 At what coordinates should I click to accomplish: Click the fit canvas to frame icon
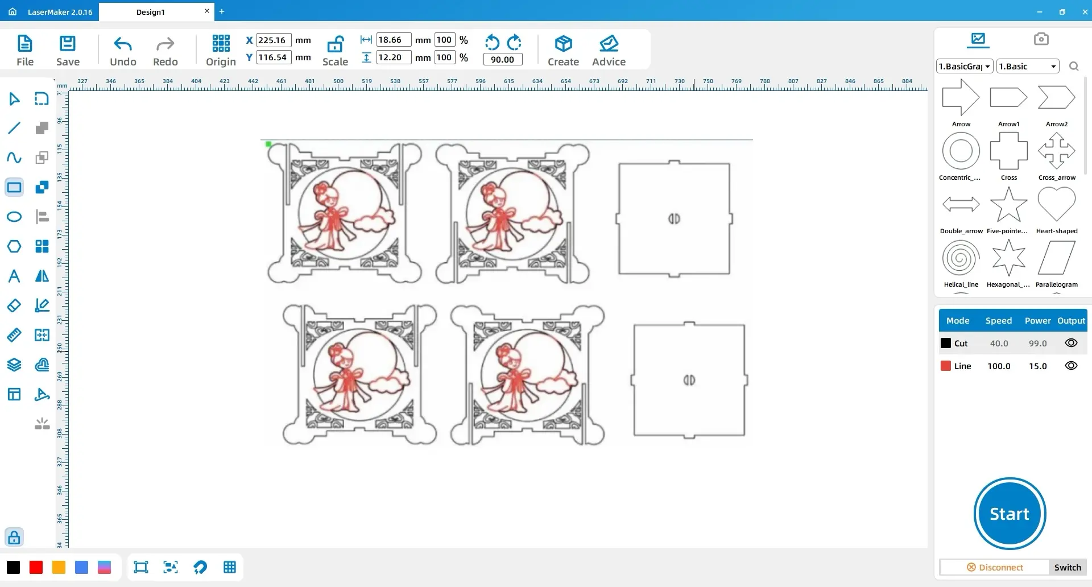click(140, 567)
